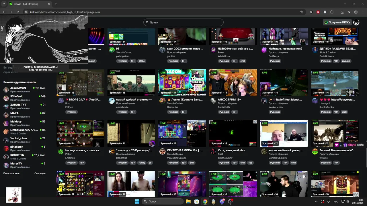Open File Explorer from the taskbar
The width and height of the screenshot is (367, 206).
(188, 201)
